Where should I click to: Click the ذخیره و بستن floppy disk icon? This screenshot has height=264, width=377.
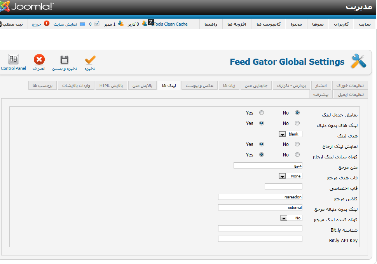pos(65,60)
